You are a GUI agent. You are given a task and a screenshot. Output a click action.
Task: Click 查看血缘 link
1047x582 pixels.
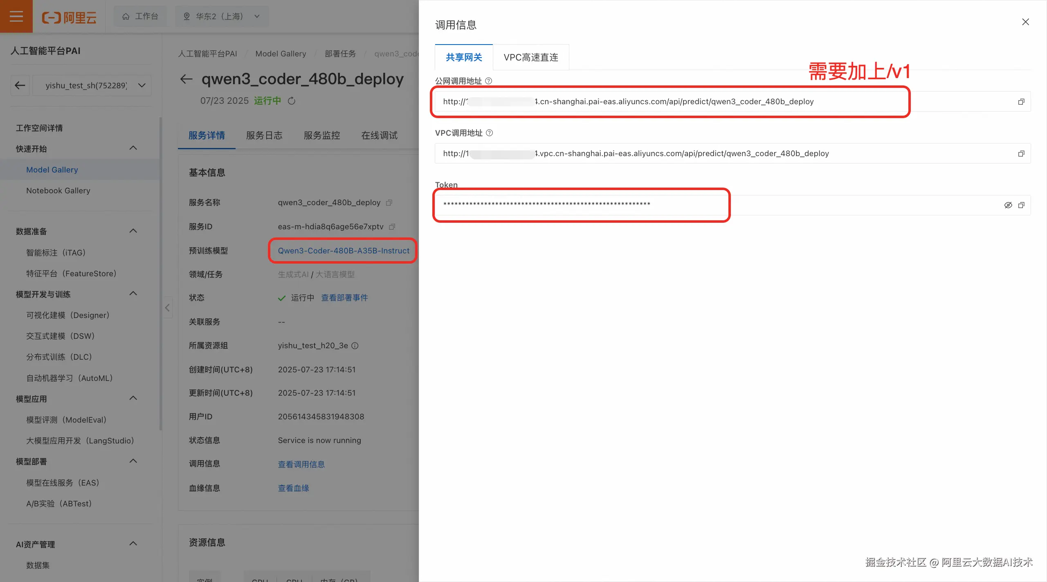(294, 488)
